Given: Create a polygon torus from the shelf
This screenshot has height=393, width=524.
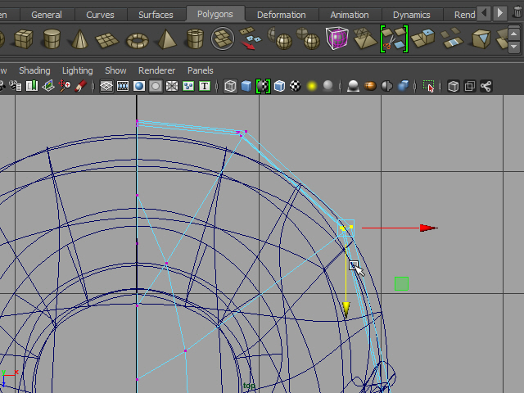Looking at the screenshot, I should (138, 41).
